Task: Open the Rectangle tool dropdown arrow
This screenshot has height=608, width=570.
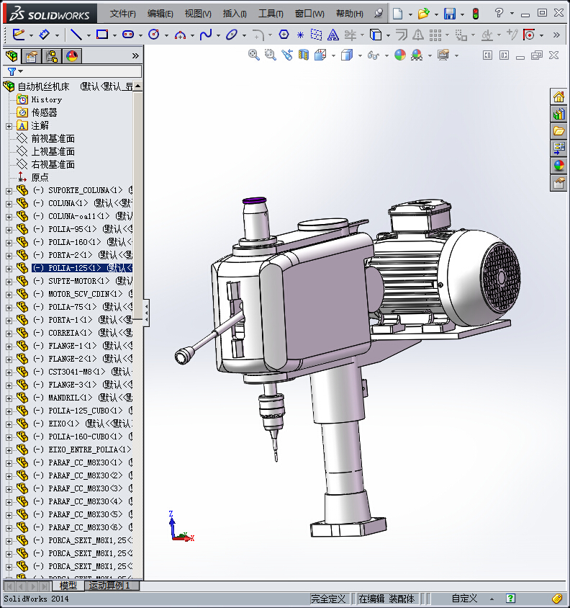Action: (114, 35)
